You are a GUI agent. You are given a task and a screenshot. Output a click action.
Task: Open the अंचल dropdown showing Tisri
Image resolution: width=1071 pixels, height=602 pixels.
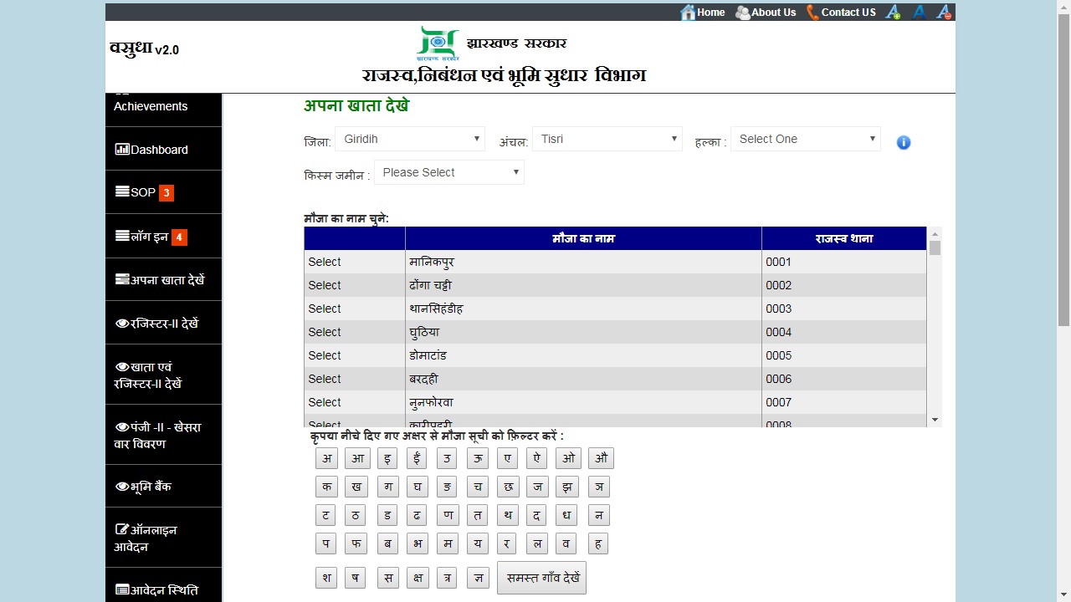pyautogui.click(x=607, y=139)
